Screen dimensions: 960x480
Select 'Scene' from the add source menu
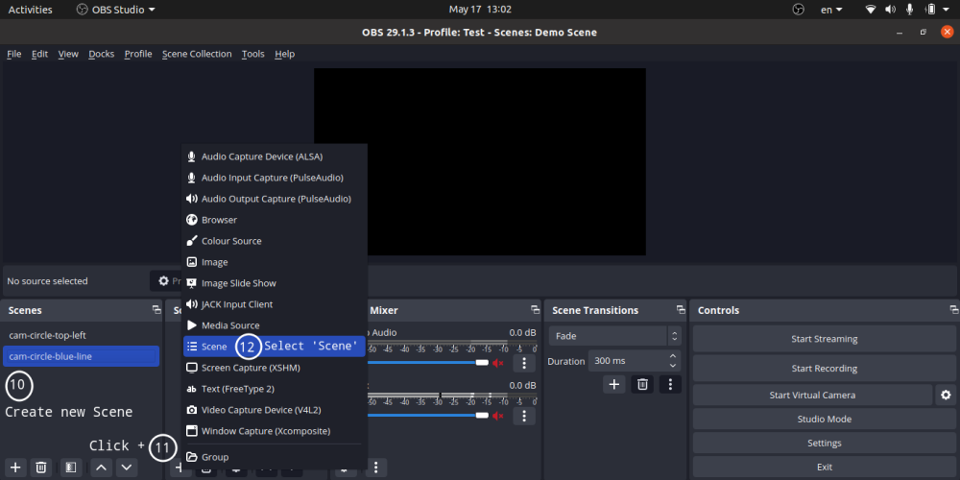[x=275, y=346]
